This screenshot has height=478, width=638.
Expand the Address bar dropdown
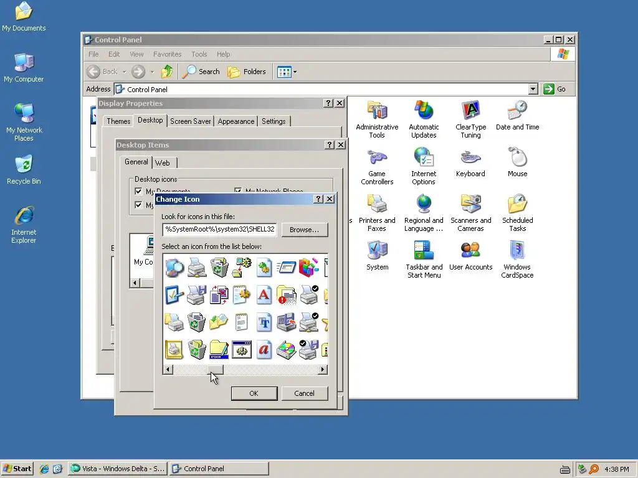pos(533,89)
